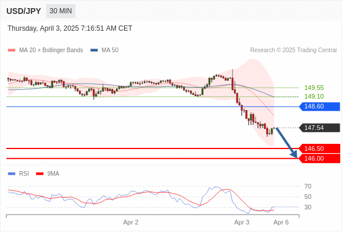Select the RSI 70 level label
The height and width of the screenshot is (232, 342).
pyautogui.click(x=308, y=186)
